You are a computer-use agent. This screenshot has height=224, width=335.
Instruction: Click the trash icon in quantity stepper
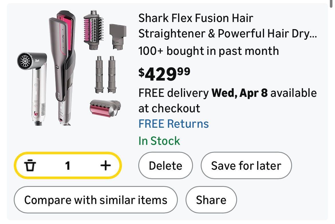click(30, 165)
